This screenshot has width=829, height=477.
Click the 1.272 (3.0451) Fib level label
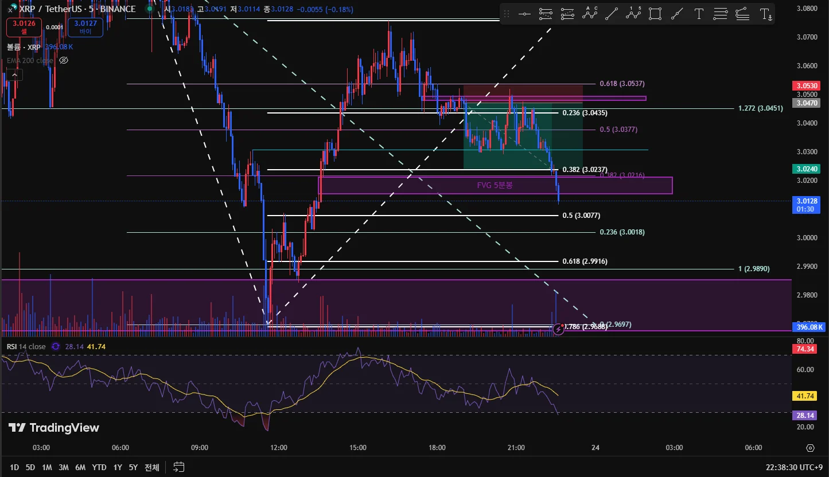pyautogui.click(x=761, y=108)
